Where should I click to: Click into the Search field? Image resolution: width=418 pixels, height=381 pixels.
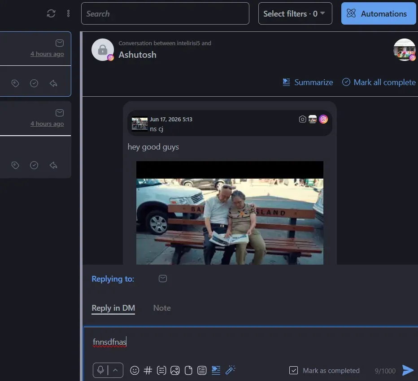[165, 13]
